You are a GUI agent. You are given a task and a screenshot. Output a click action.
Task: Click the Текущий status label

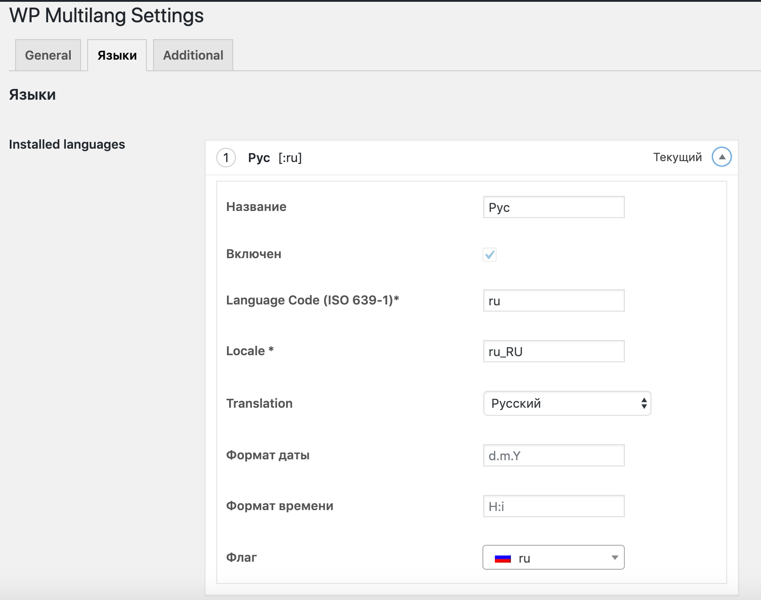tap(677, 157)
